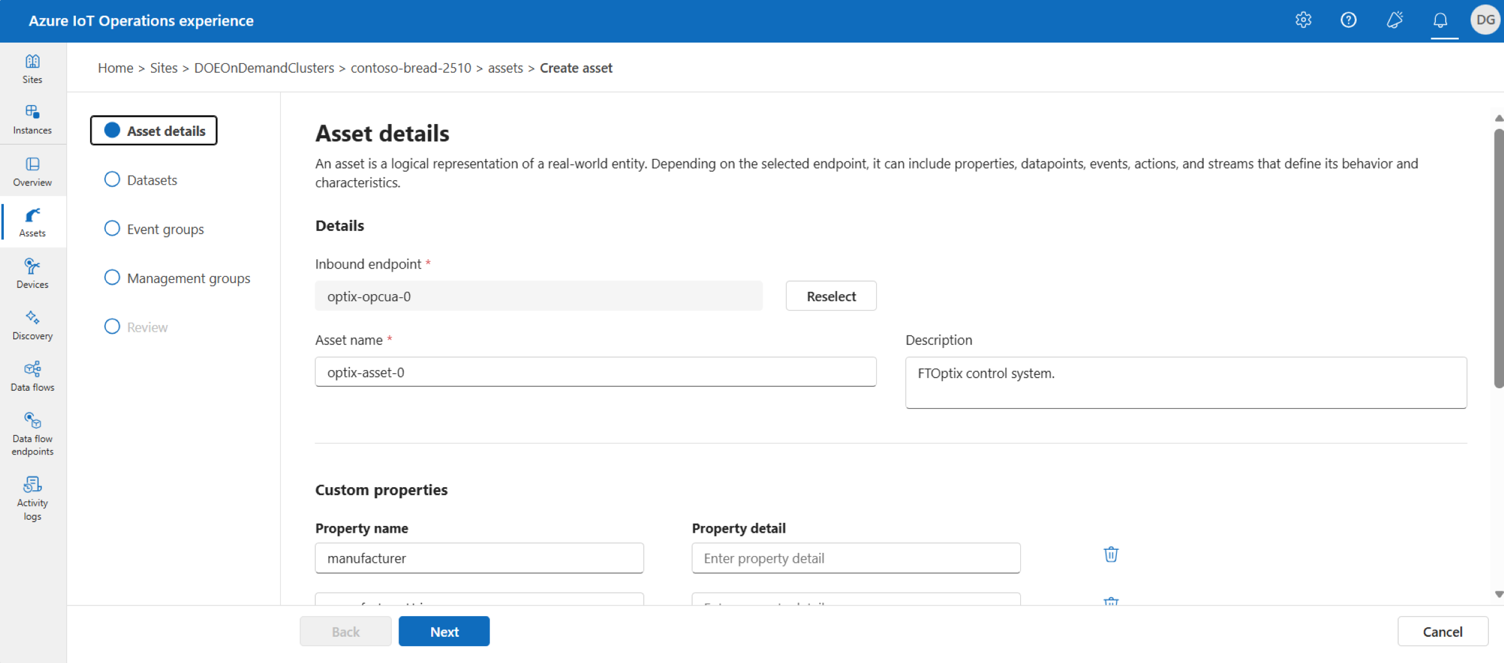The height and width of the screenshot is (663, 1504).
Task: Open the assets breadcrumb link
Action: tap(505, 68)
